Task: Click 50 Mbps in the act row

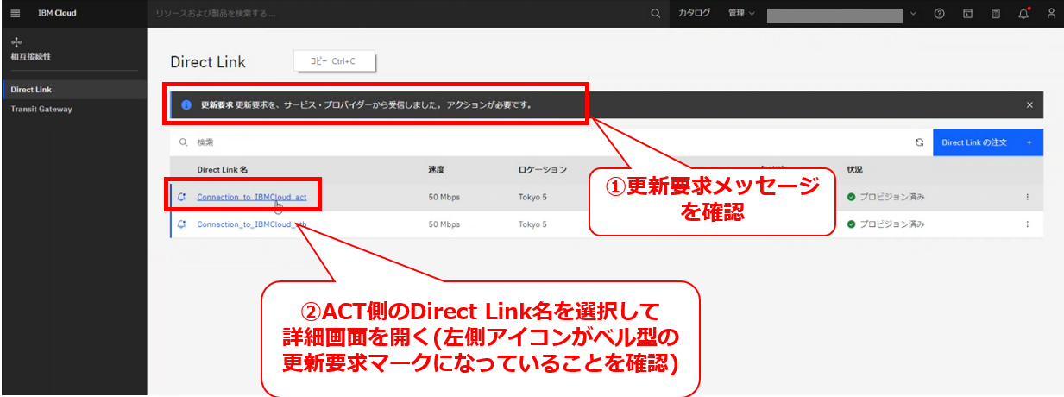Action: pos(444,197)
